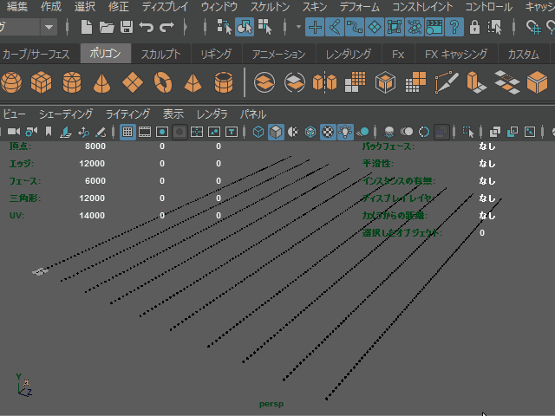The image size is (555, 416).
Task: Undo the last action
Action: tap(147, 27)
